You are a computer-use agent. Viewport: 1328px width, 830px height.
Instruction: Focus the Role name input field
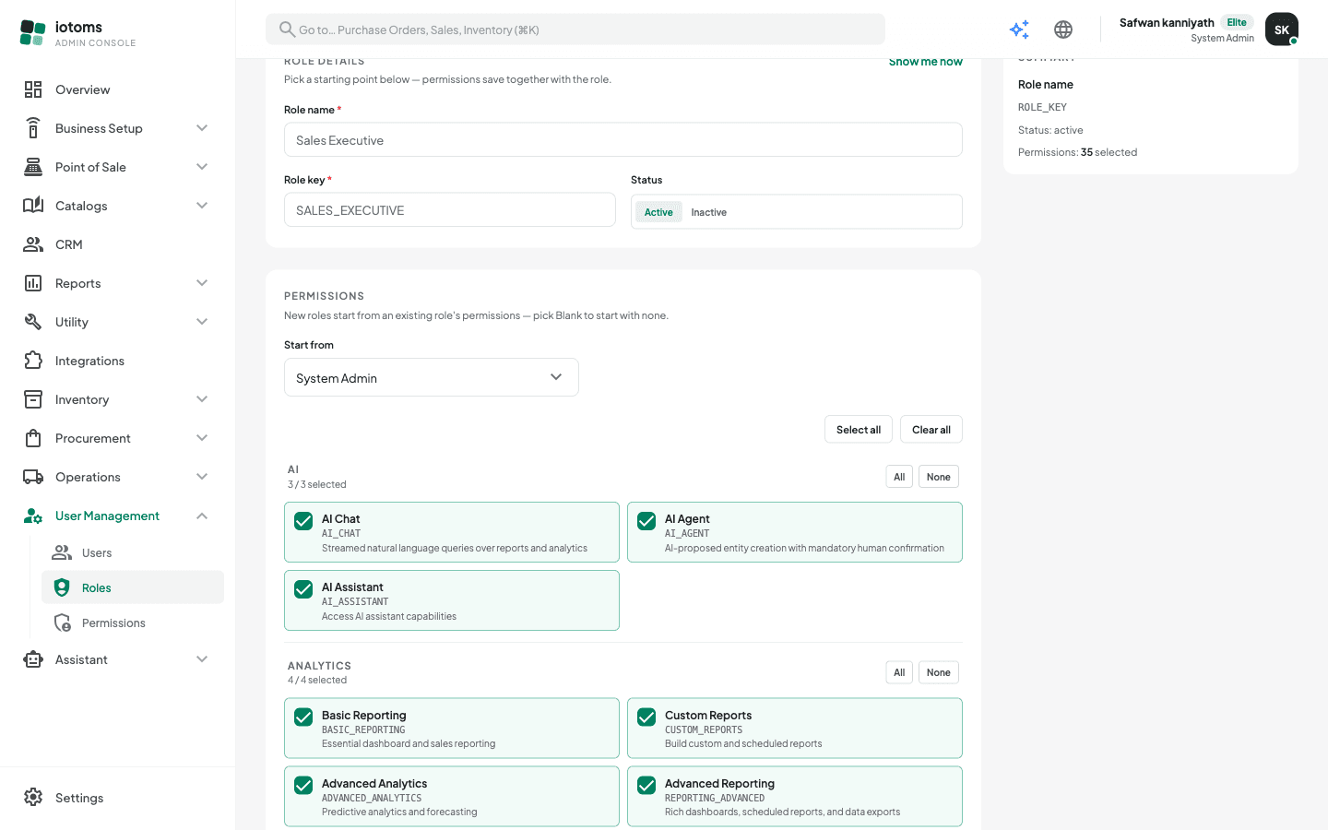[x=623, y=140]
